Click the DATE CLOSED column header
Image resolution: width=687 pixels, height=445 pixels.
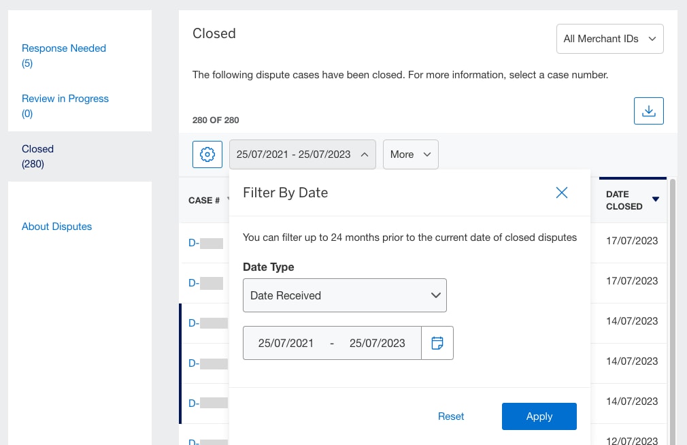[x=624, y=200]
